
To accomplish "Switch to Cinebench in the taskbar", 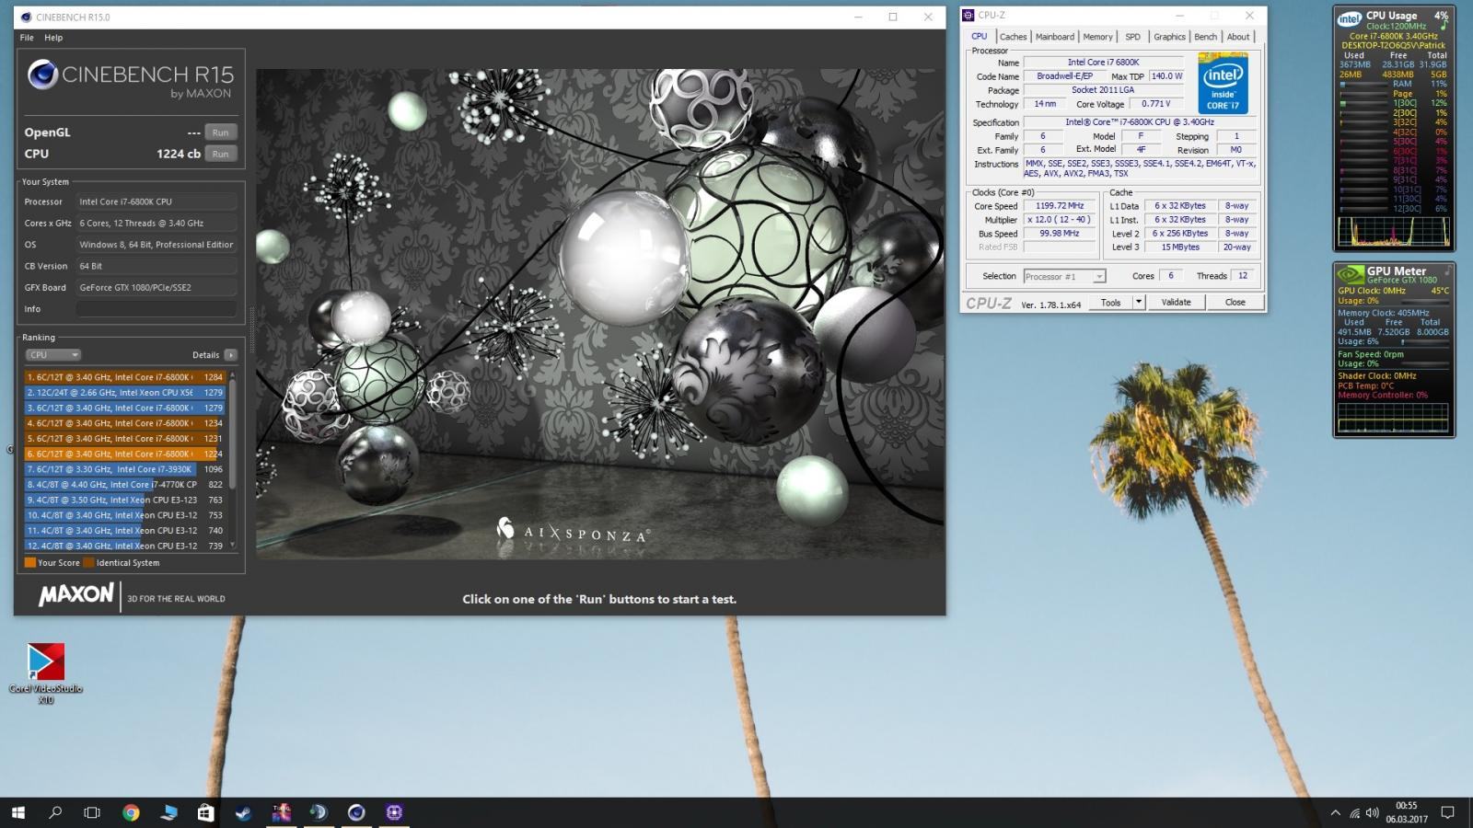I will [356, 812].
